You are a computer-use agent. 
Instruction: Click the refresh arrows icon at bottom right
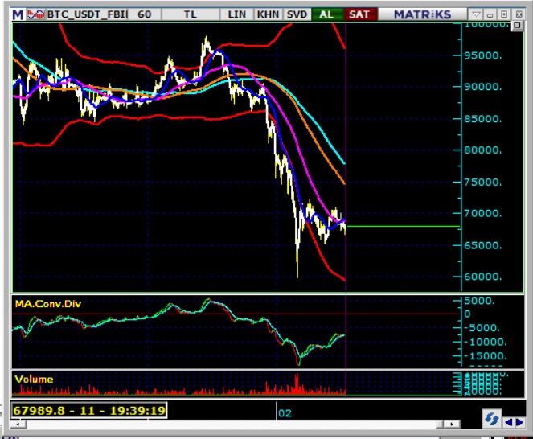pyautogui.click(x=490, y=419)
